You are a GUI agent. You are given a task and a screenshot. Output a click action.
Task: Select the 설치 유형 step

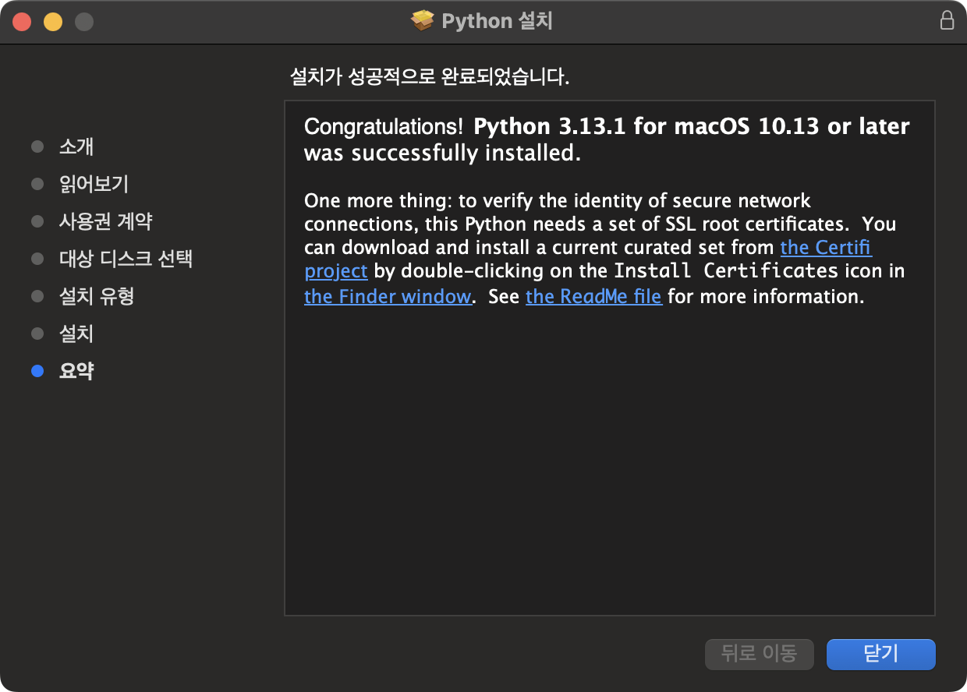97,296
